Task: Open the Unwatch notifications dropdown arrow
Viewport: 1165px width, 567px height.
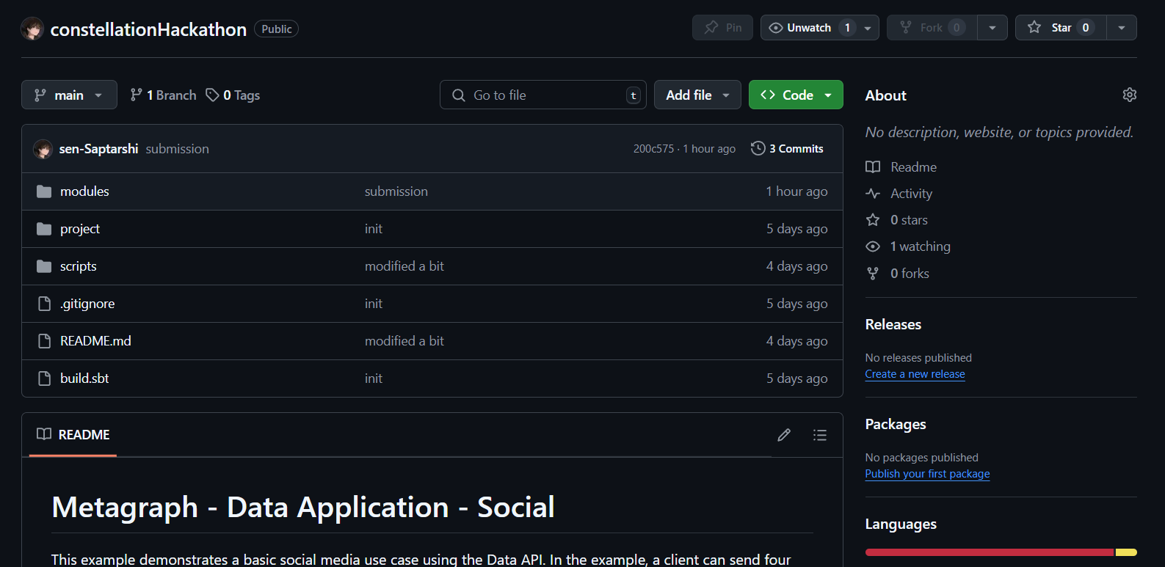Action: point(868,28)
